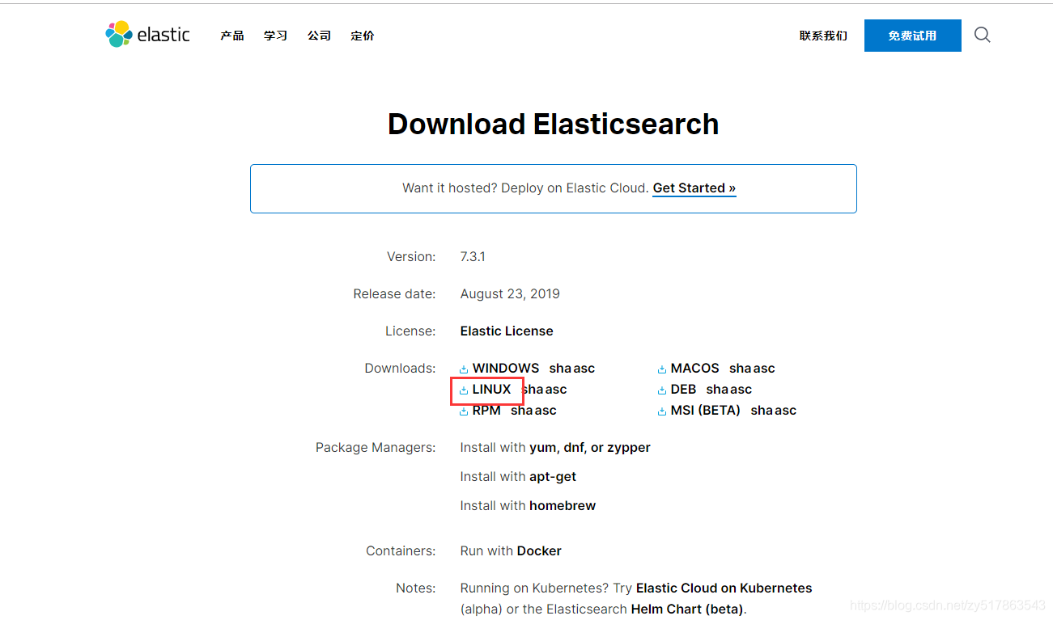This screenshot has width=1053, height=620.
Task: Open the asc link for MSI (BETA)
Action: click(x=786, y=410)
